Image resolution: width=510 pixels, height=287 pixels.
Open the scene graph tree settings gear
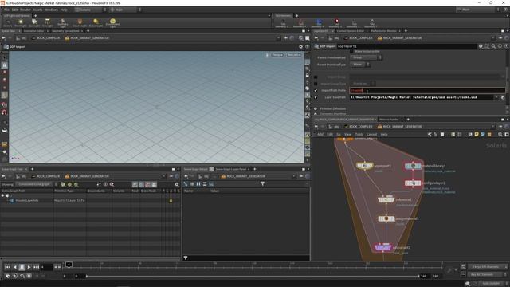177,184
